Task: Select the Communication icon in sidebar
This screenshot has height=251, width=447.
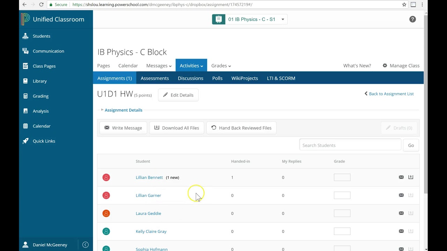Action: (25, 51)
